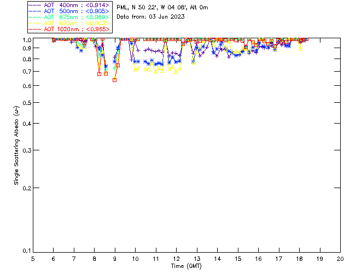Click the x-axis label 10
Screen dimensions: 350x280
tap(135, 259)
